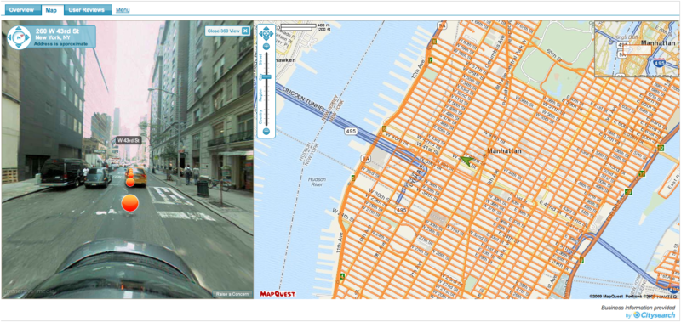
Task: Zoom in with the plus button
Action: point(266,47)
